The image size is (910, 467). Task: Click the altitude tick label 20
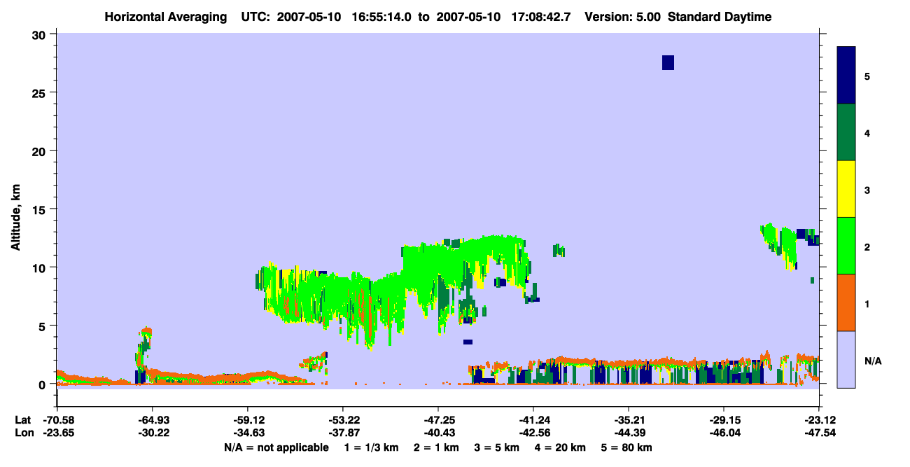coord(41,151)
